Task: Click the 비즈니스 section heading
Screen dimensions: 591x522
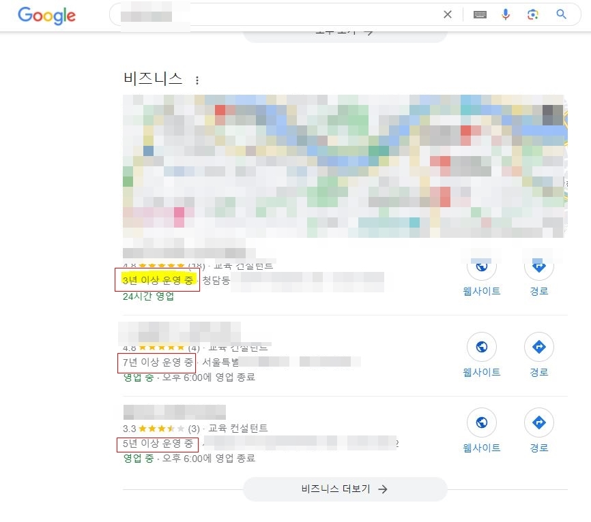Action: coord(153,78)
